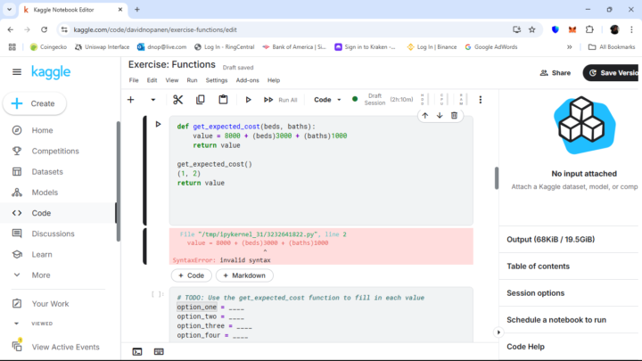642x361 pixels.
Task: Add a Markdown cell below
Action: coord(243,275)
